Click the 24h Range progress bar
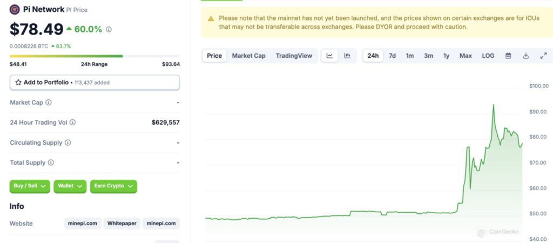This screenshot has height=243, width=553. 95,56
